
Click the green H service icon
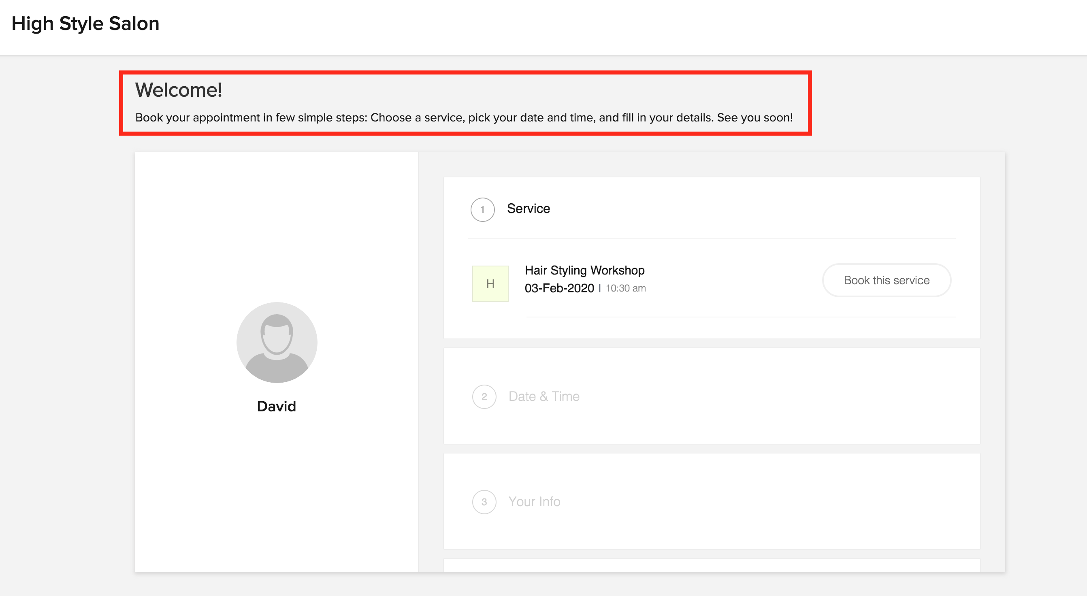pyautogui.click(x=490, y=284)
